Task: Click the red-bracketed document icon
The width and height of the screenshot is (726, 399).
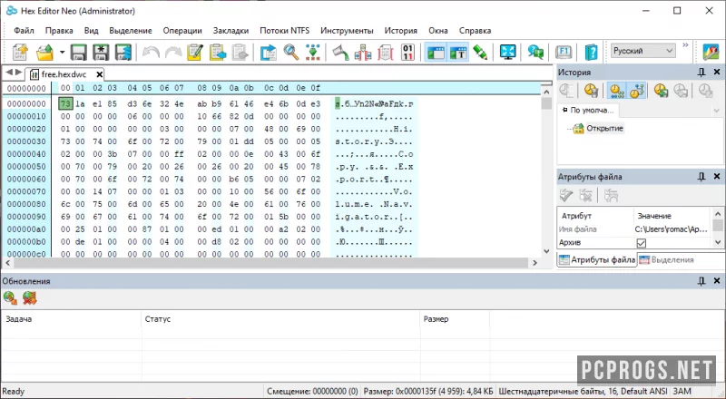Action: pos(385,52)
